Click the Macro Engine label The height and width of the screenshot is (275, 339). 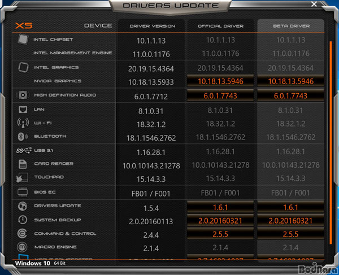coord(55,247)
